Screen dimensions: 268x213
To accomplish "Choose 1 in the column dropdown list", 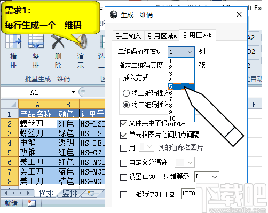I will coord(181,61).
